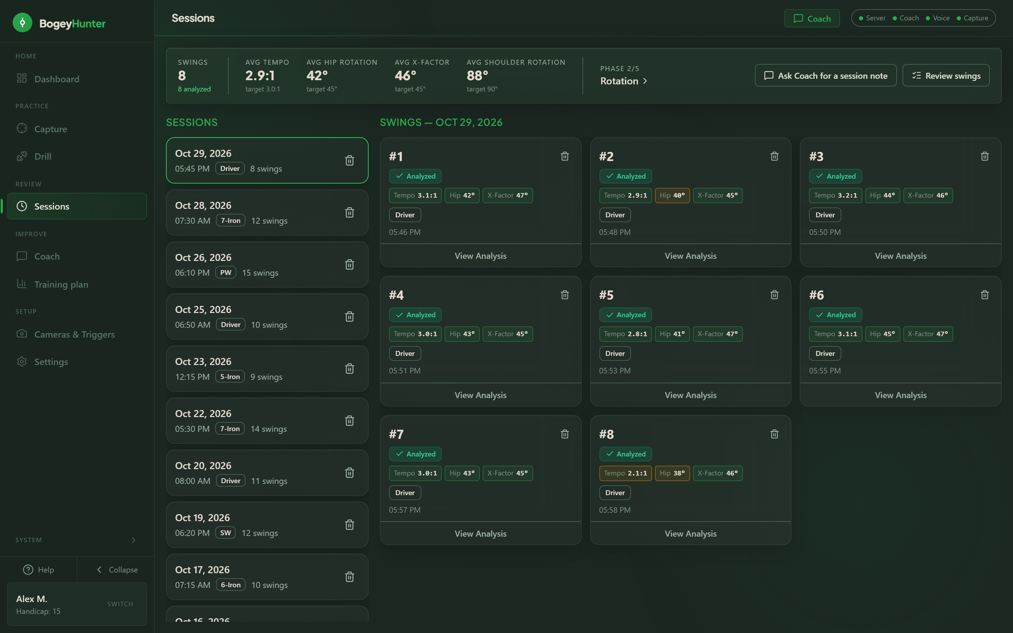Expand the SYSTEM section chevron
Viewport: 1013px width, 633px height.
coord(134,540)
